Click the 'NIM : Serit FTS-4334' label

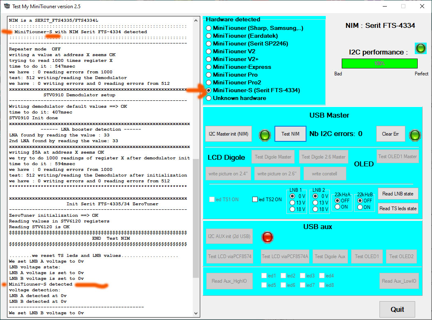point(380,25)
